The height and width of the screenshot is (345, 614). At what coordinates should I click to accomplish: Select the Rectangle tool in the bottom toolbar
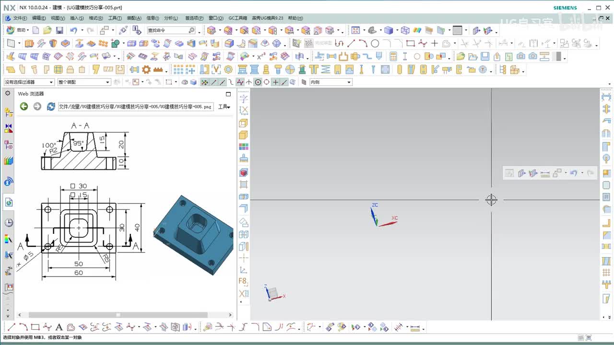pyautogui.click(x=35, y=327)
